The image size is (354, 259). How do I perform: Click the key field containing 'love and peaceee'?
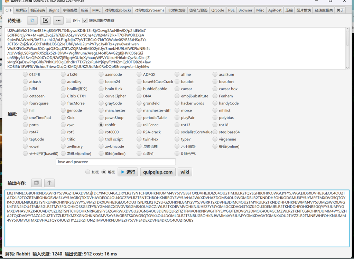[115, 162]
